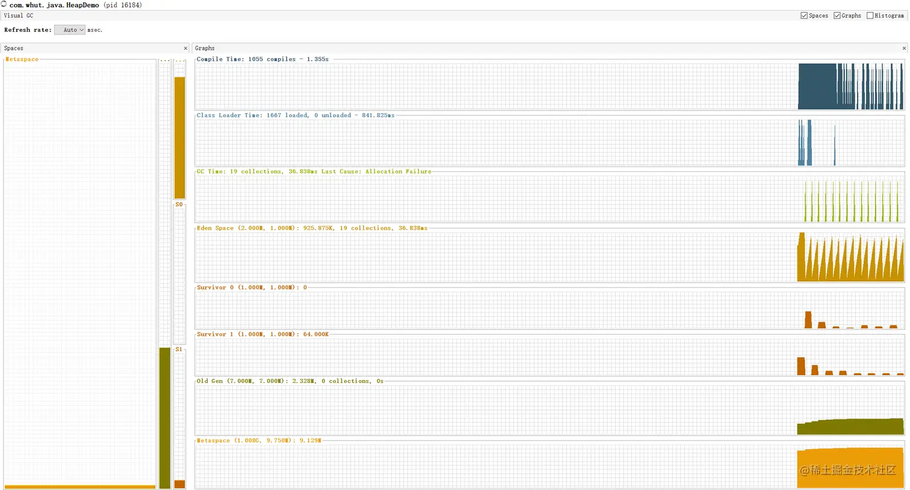Close the Spaces panel

click(x=185, y=48)
